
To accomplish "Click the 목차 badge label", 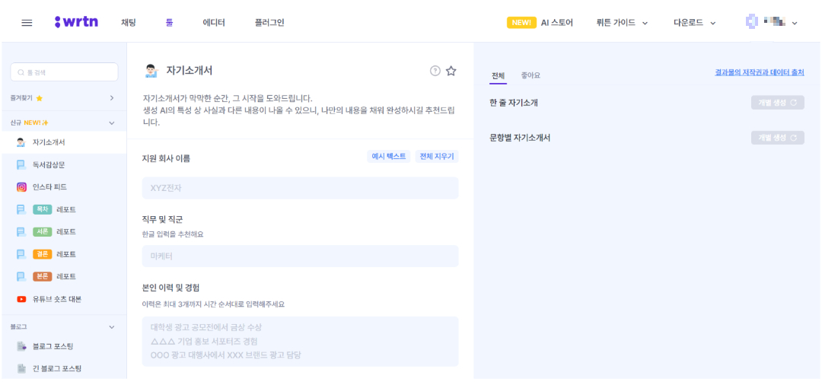I will point(42,210).
